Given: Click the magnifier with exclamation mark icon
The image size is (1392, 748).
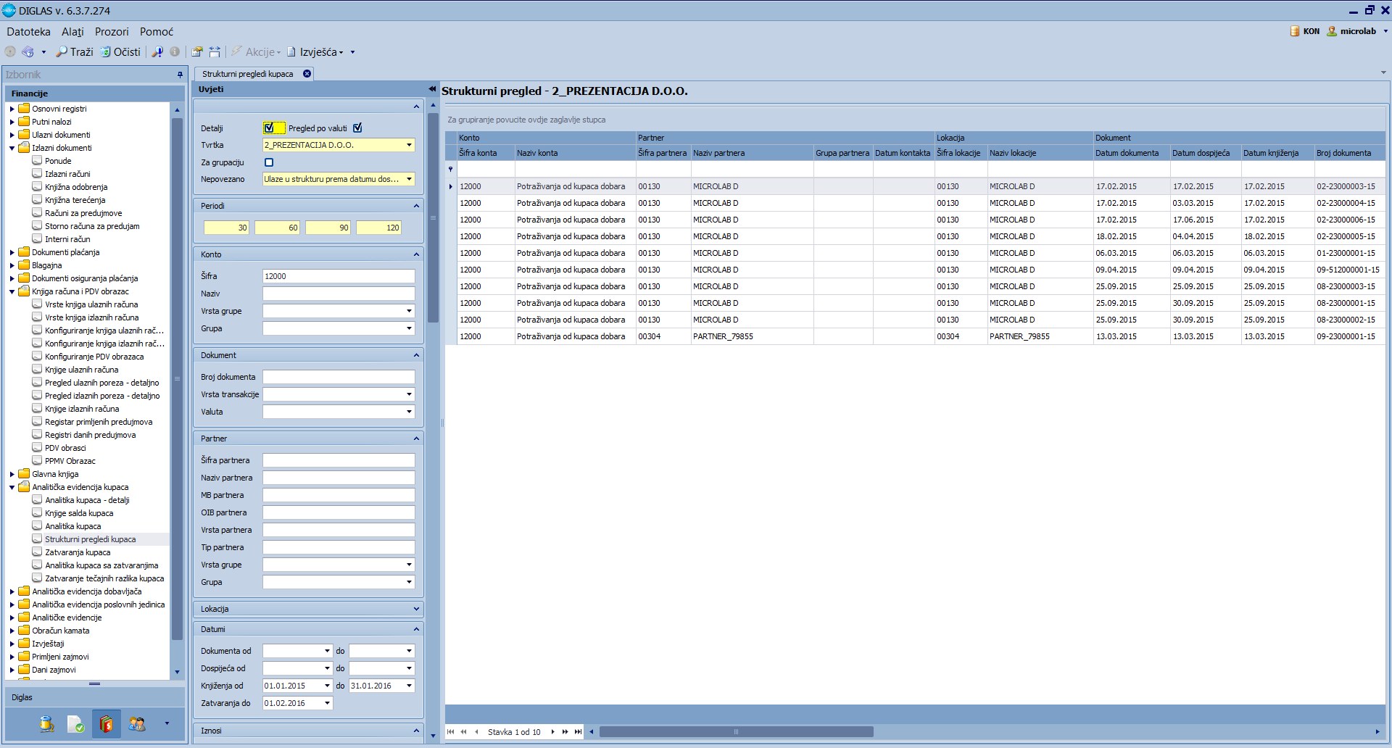Looking at the screenshot, I should (x=157, y=52).
